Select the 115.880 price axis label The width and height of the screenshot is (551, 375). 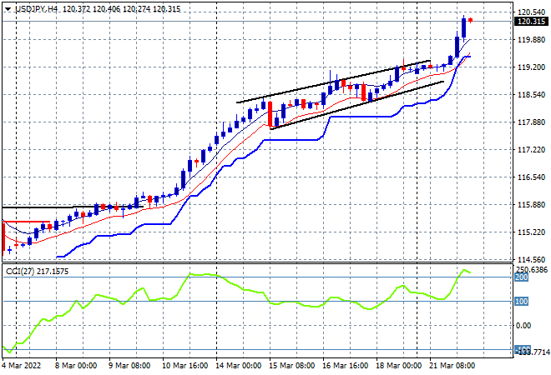click(531, 204)
